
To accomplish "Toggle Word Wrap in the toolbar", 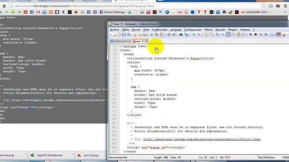I will [218, 35].
